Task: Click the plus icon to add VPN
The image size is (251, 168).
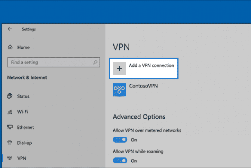Action: pyautogui.click(x=119, y=69)
